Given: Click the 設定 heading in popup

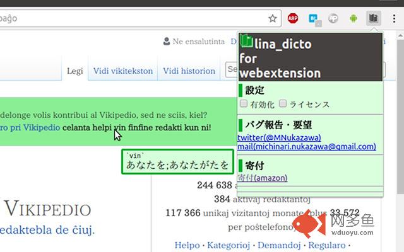Looking at the screenshot, I should (x=254, y=90).
